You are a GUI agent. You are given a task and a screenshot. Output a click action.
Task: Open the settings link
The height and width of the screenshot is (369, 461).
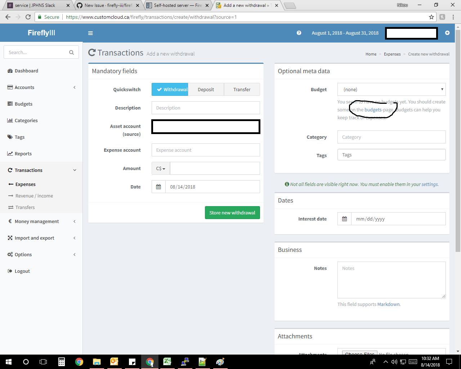click(430, 184)
